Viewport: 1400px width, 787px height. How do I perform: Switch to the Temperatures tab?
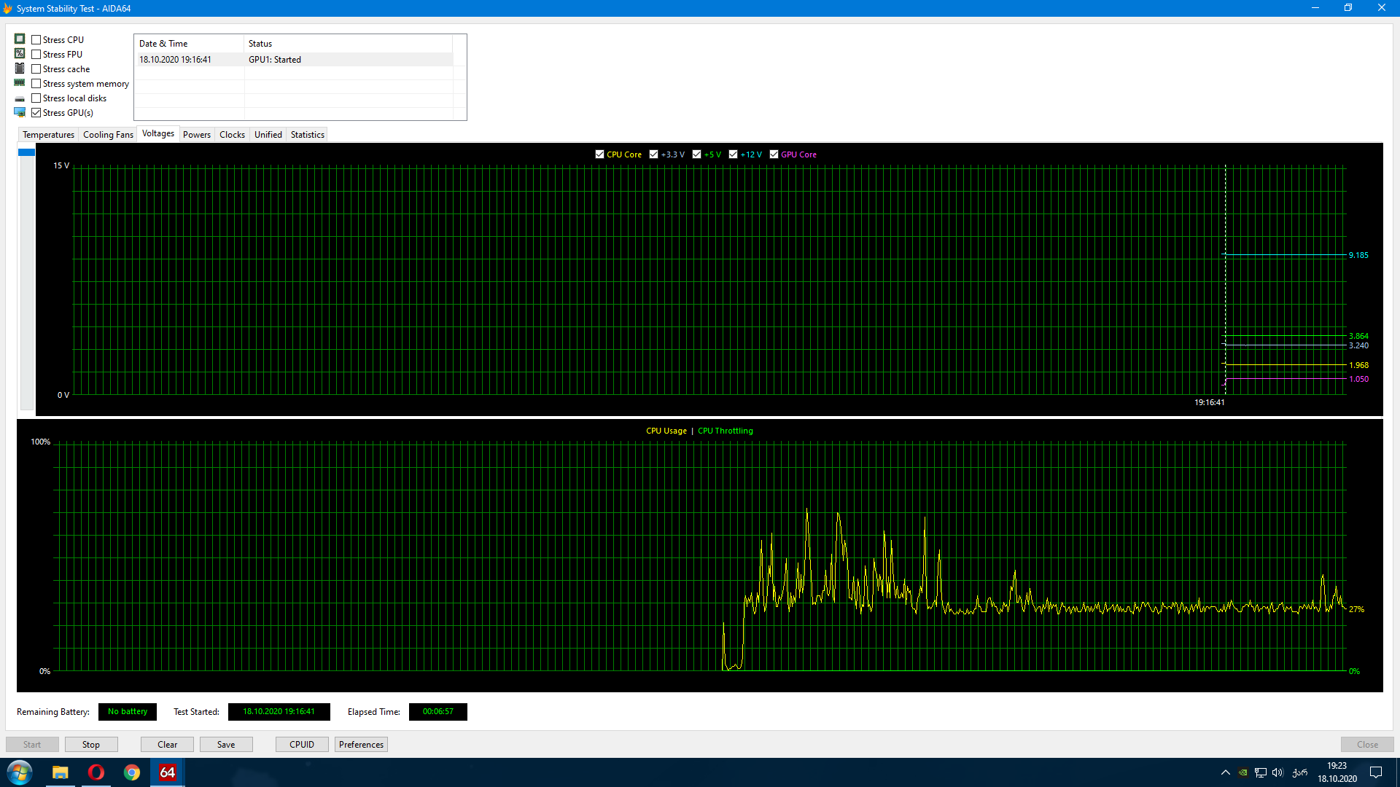pyautogui.click(x=48, y=135)
